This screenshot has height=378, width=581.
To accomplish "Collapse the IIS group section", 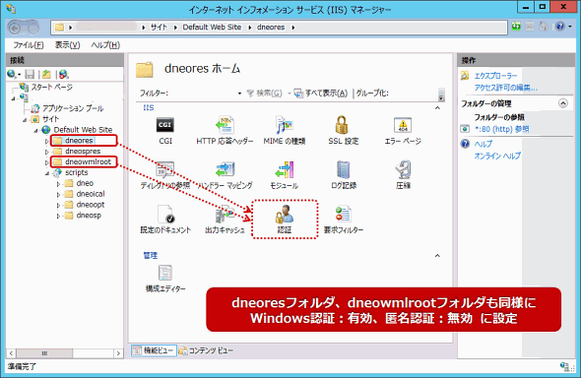I will pyautogui.click(x=437, y=107).
